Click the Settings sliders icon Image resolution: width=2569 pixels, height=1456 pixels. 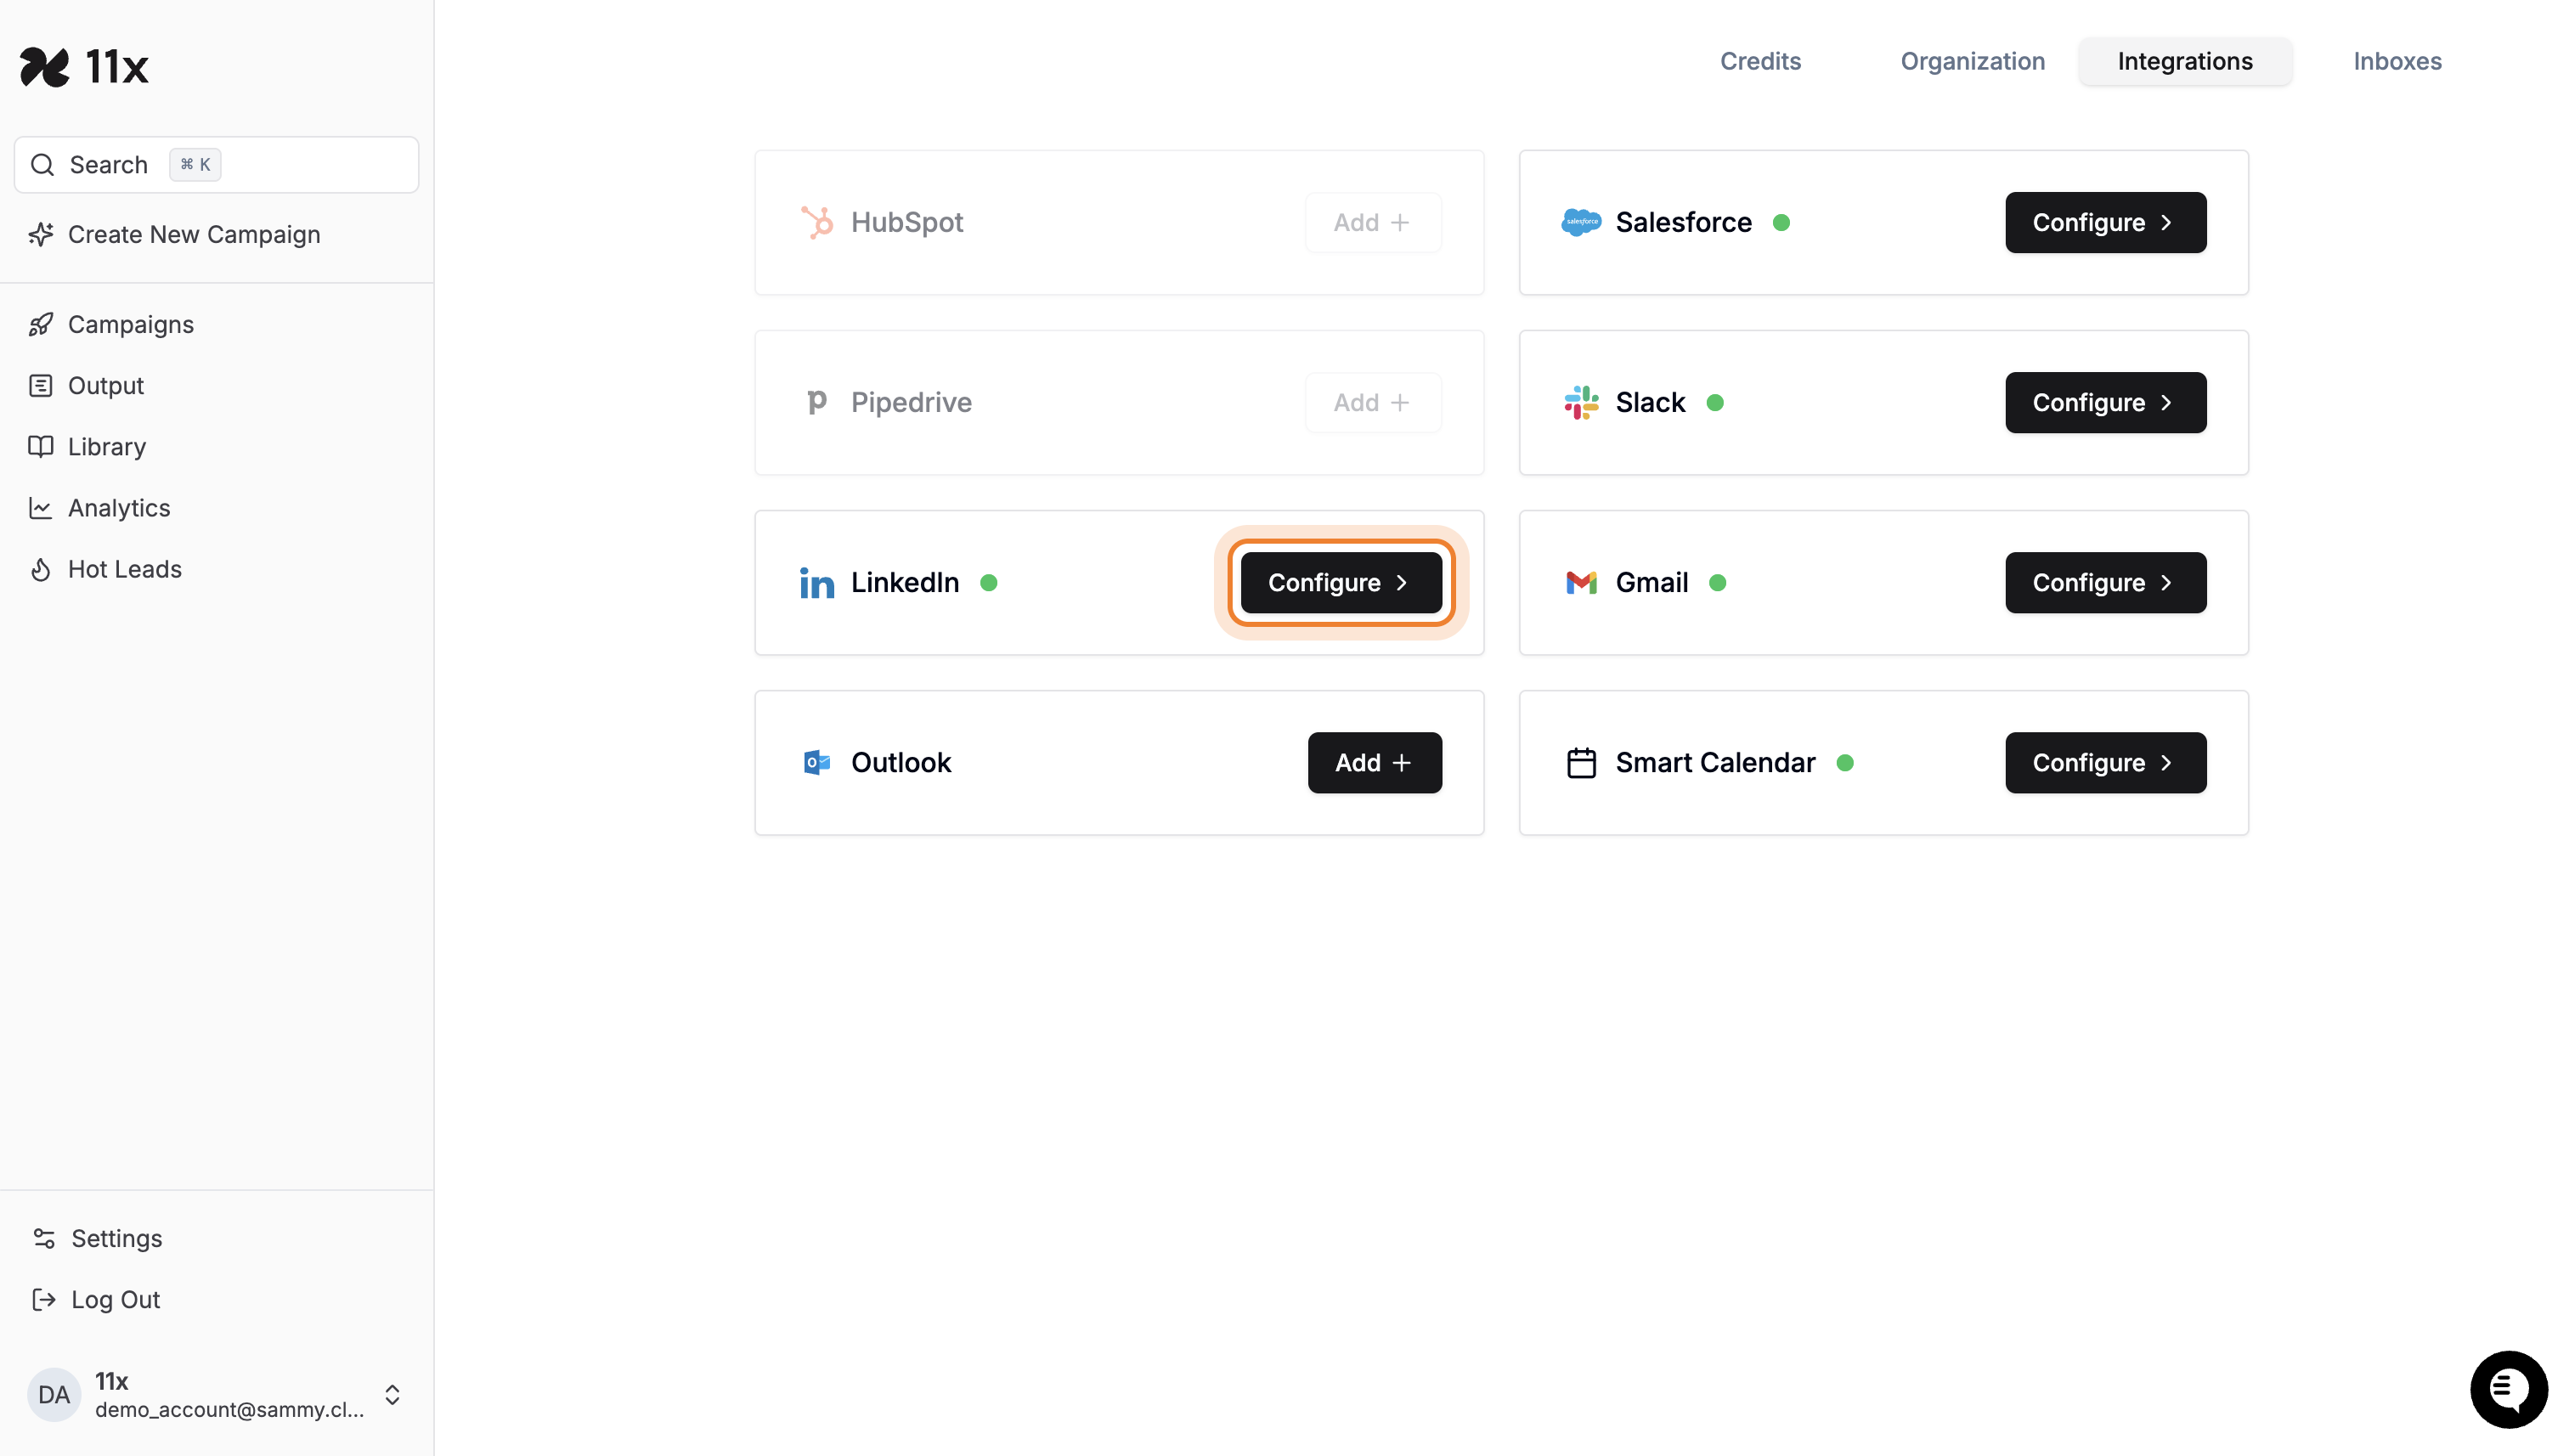coord(44,1238)
